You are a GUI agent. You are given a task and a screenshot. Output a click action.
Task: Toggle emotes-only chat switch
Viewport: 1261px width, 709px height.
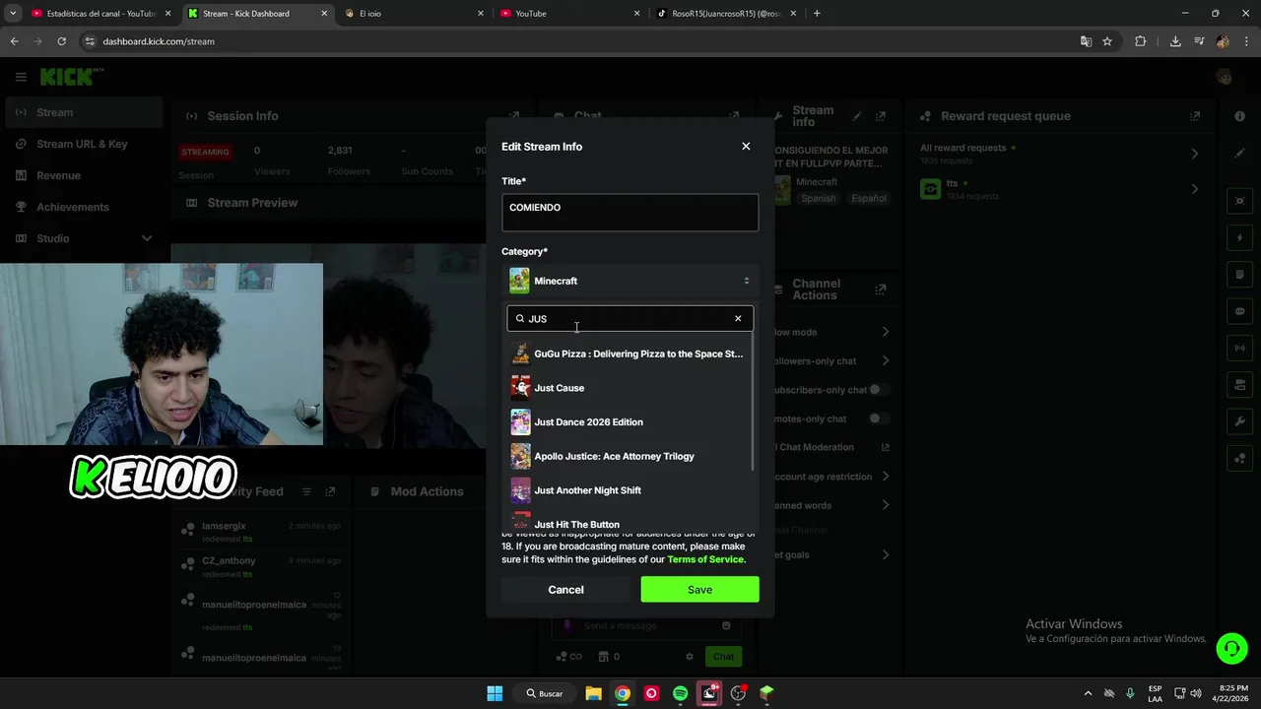pos(879,419)
